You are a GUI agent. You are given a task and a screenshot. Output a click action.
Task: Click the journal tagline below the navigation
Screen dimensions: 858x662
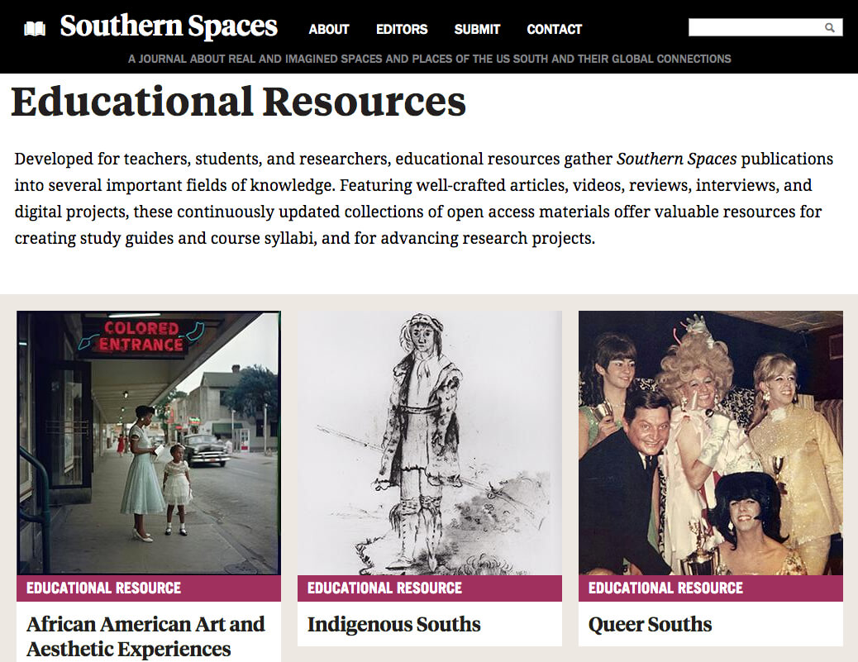[x=429, y=59]
